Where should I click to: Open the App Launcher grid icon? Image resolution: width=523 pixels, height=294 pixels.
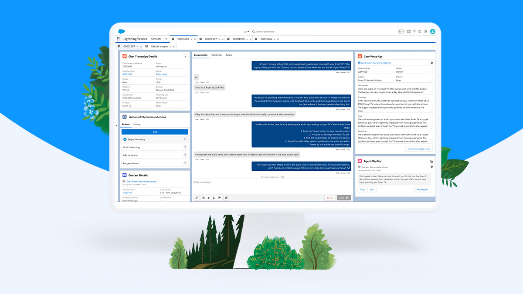119,39
